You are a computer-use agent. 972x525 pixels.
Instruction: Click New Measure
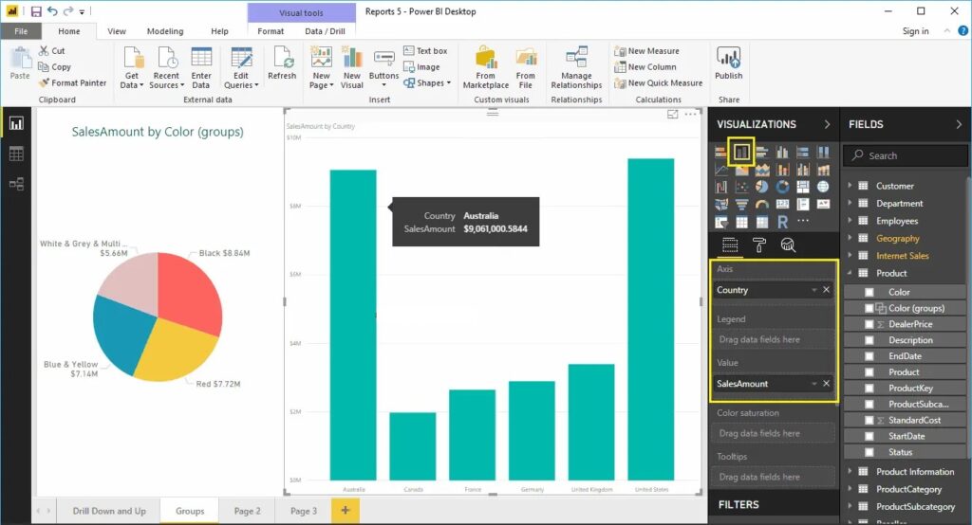(646, 51)
